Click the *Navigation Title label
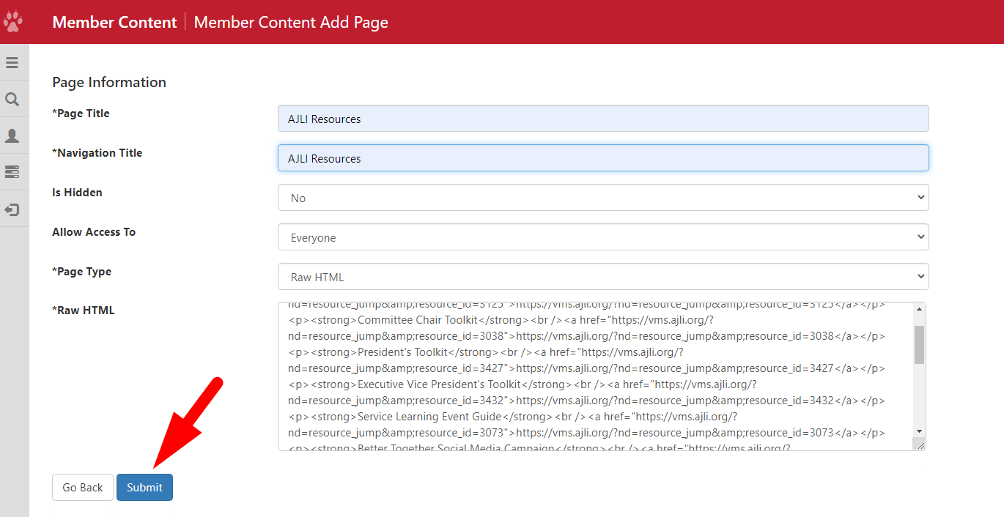This screenshot has height=517, width=1004. coord(97,153)
